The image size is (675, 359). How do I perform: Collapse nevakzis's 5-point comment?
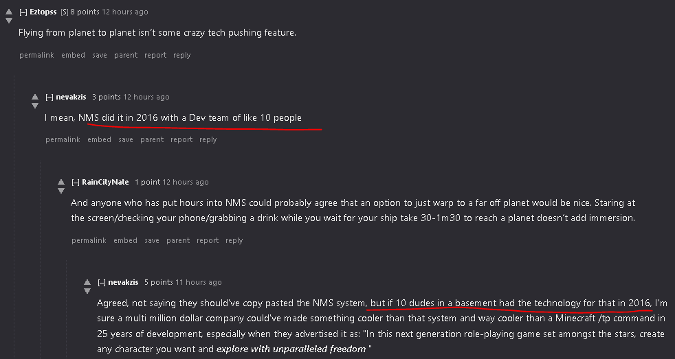[x=102, y=283]
